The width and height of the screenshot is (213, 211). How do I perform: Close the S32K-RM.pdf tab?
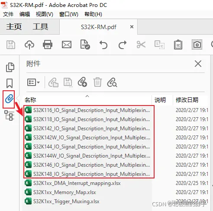pos(132,27)
